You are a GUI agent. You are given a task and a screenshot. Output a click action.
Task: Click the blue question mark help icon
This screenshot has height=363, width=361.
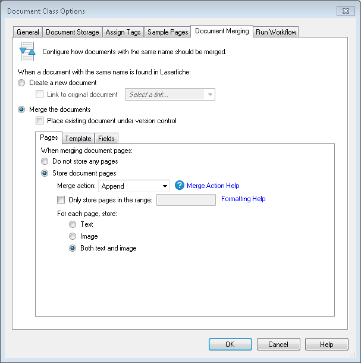click(180, 186)
